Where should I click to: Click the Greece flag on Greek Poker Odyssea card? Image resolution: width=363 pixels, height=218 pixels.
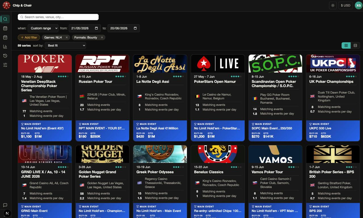pyautogui.click(x=139, y=183)
